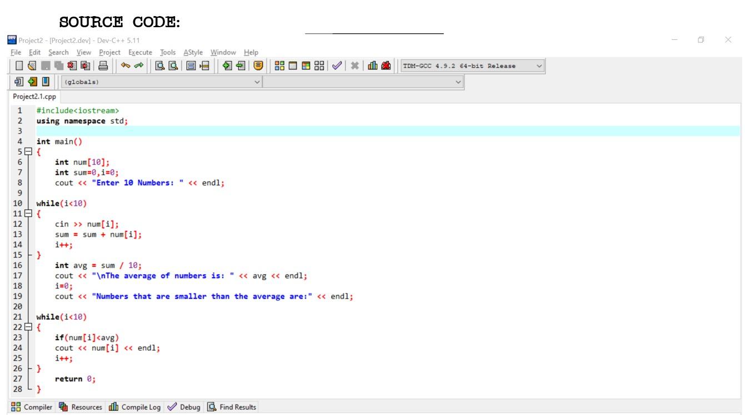Switch to the Debug bottom tab

tap(185, 407)
